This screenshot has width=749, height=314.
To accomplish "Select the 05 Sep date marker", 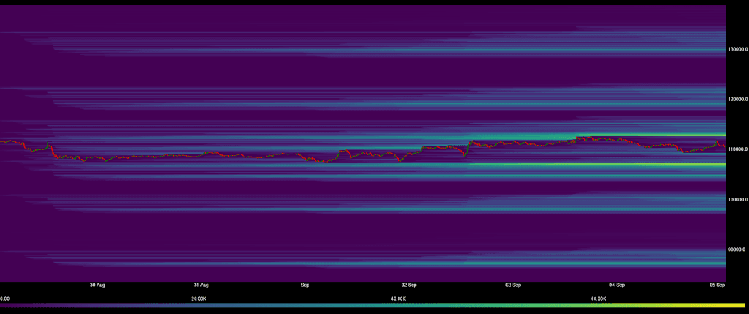I will pyautogui.click(x=718, y=285).
